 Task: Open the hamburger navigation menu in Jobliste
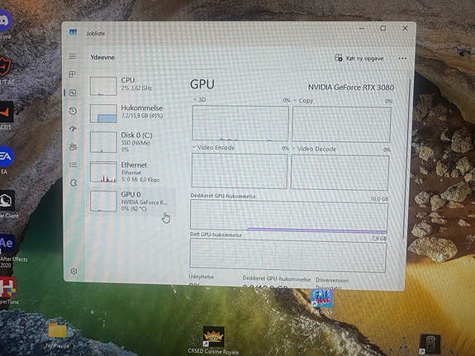pyautogui.click(x=73, y=56)
